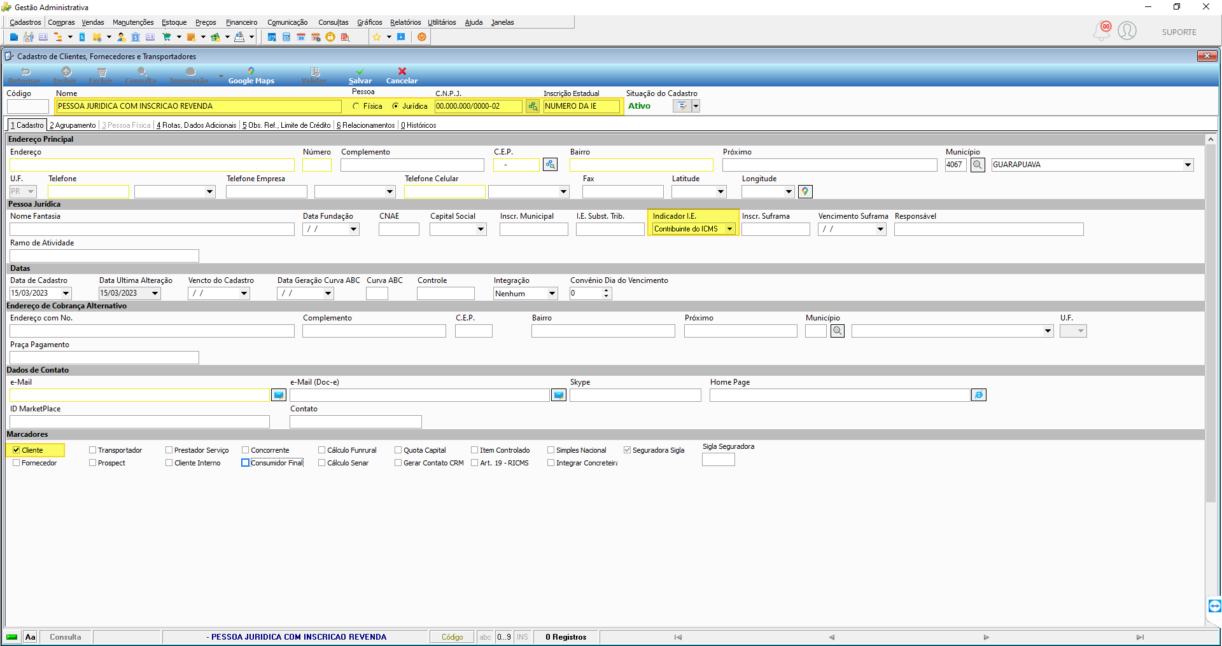Click the CNPJ lookup icon
This screenshot has width=1222, height=646.
[533, 106]
